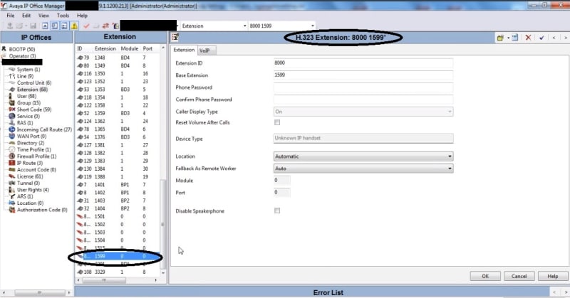The image size is (570, 298).
Task: Open the View menu
Action: click(43, 16)
